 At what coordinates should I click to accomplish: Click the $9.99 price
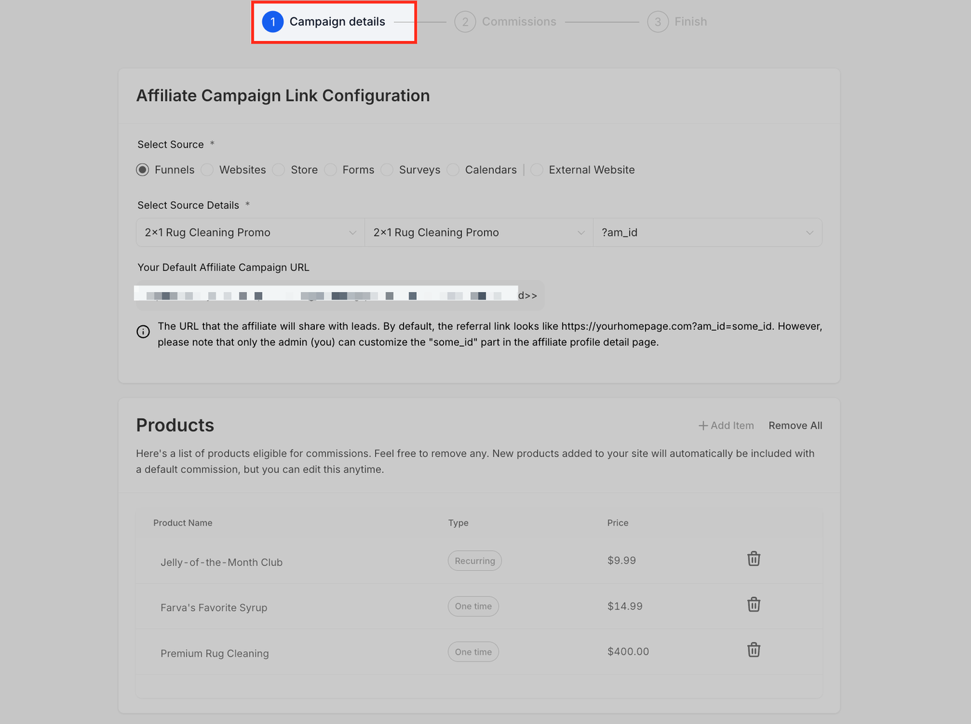point(621,560)
